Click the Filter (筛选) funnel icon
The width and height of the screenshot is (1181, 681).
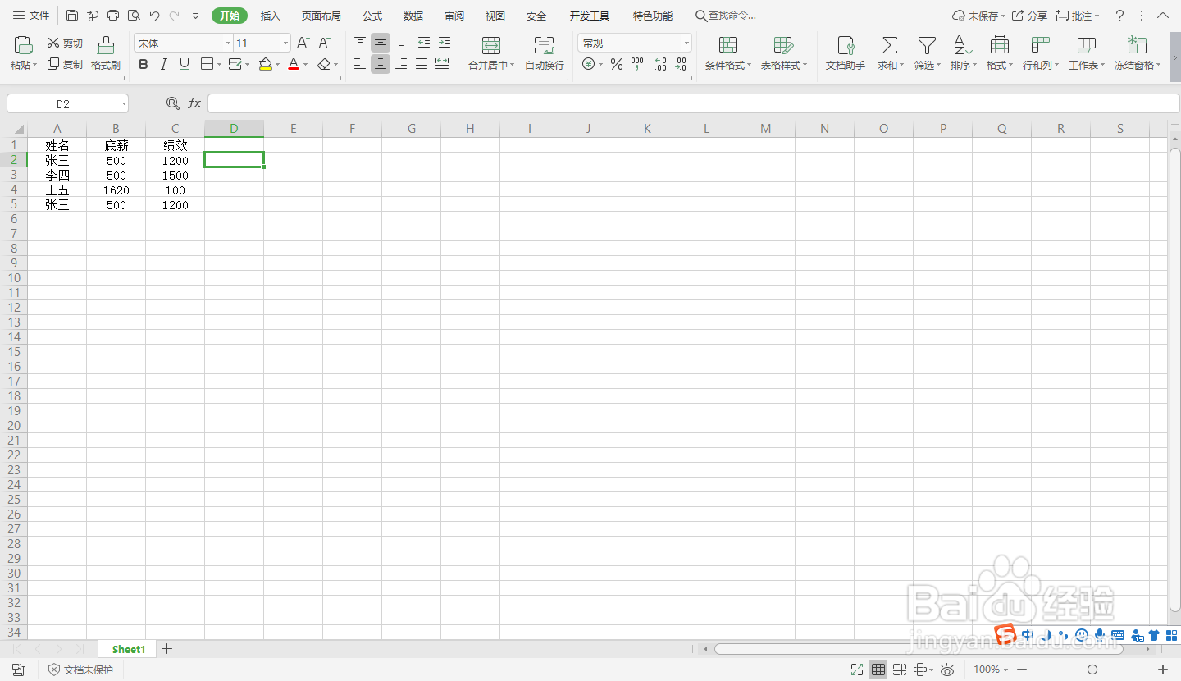[927, 45]
